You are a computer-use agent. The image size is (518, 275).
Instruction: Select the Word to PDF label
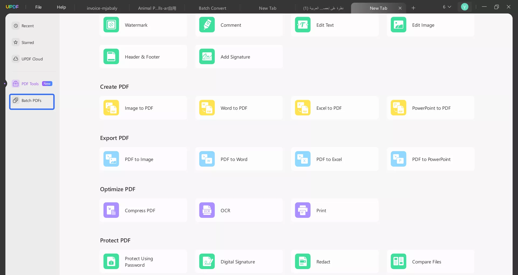(234, 108)
